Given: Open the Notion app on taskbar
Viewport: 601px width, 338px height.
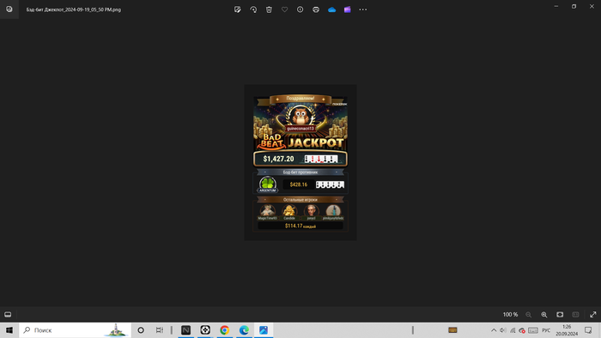Looking at the screenshot, I should (186, 330).
